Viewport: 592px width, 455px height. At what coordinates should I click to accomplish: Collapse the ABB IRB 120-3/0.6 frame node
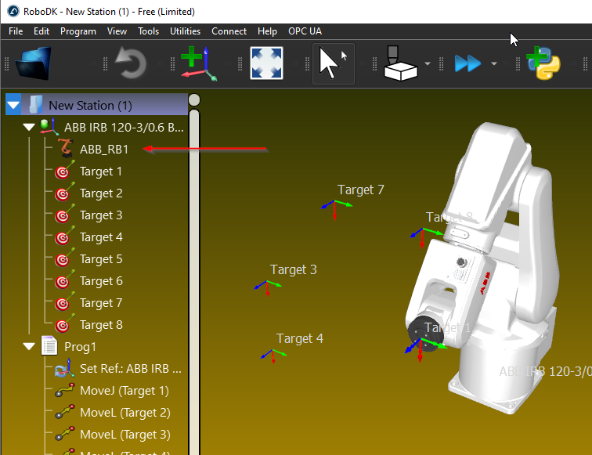[x=29, y=127]
